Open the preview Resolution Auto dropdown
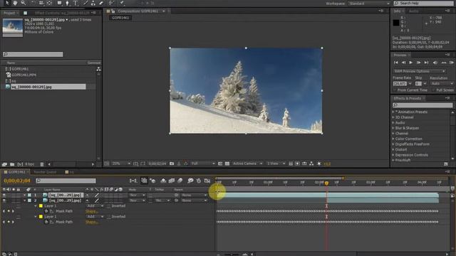The width and height of the screenshot is (456, 256). click(442, 84)
